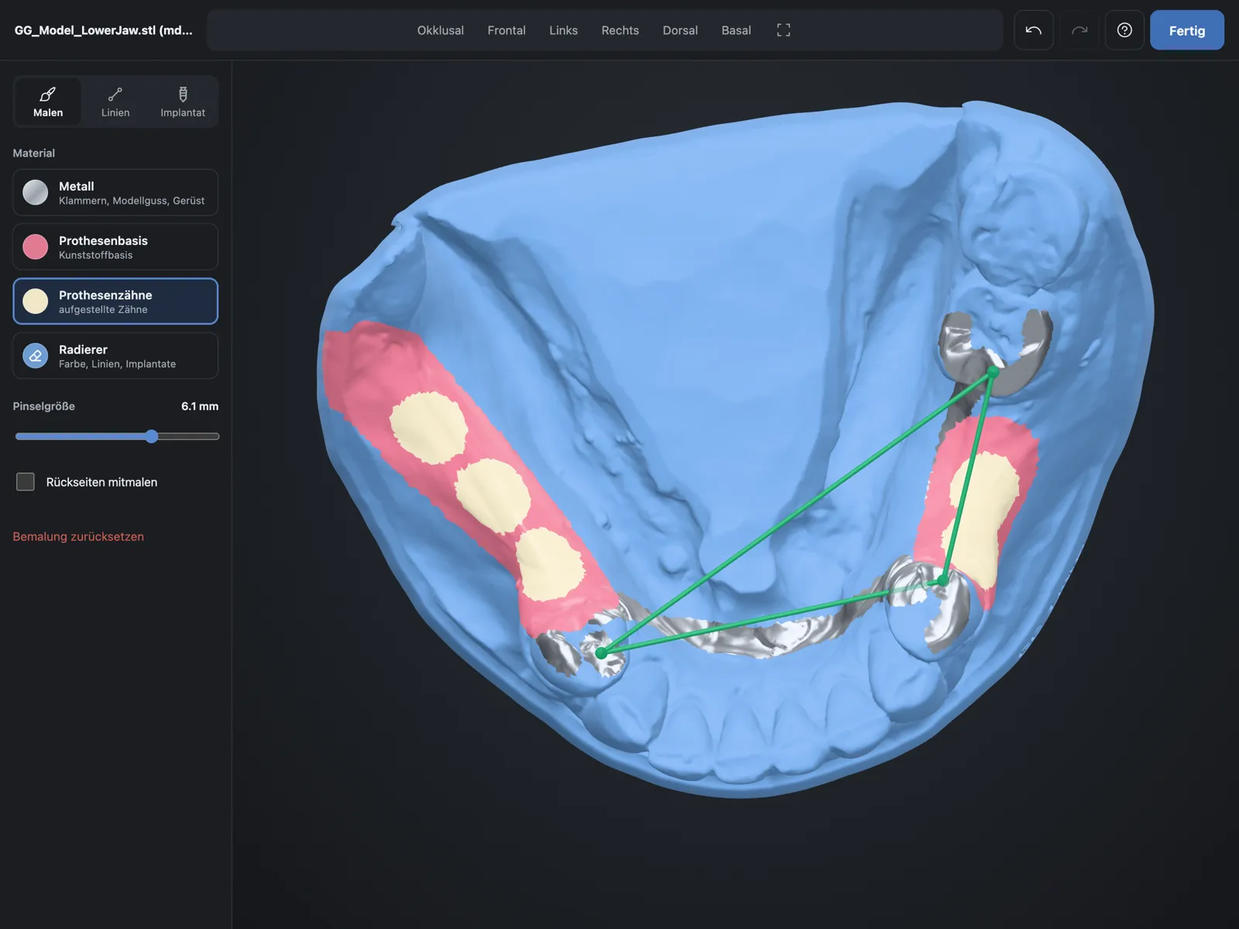Screen dimensions: 1239x929
Task: Click the pink Prothesenbasis swatch
Action: pyautogui.click(x=36, y=246)
